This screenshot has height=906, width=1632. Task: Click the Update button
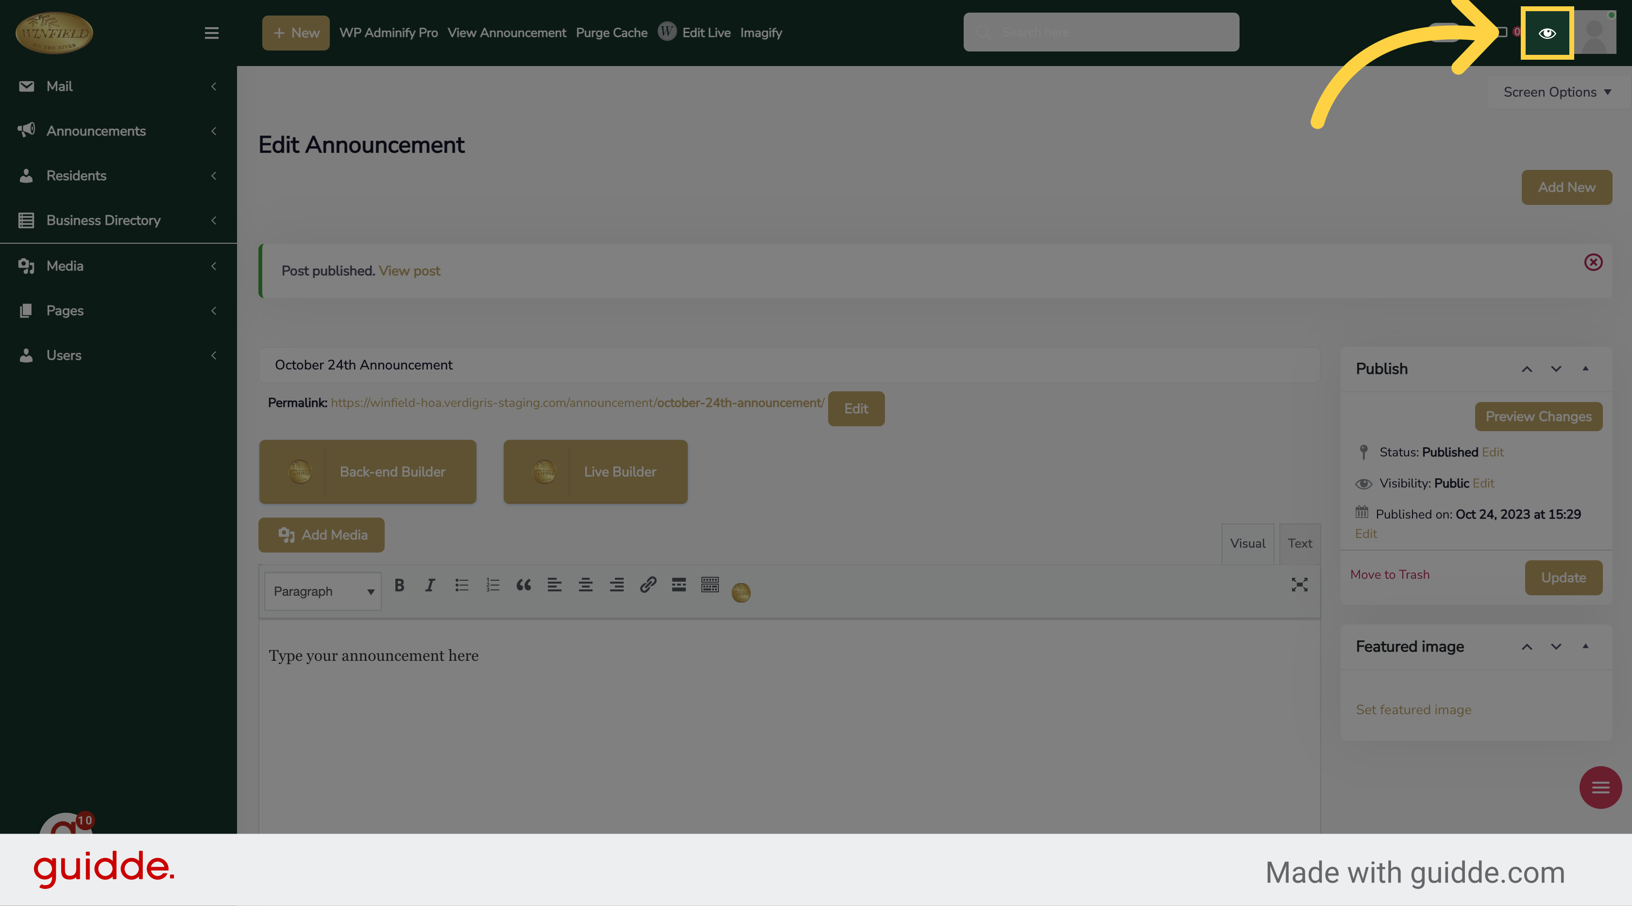1563,577
